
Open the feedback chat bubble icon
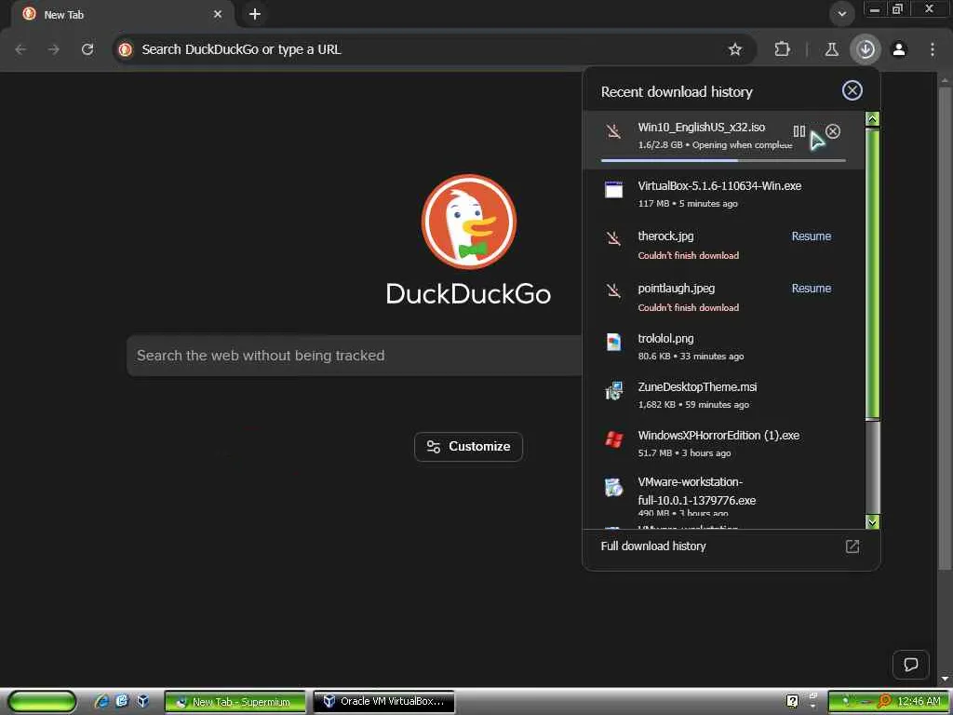(x=910, y=664)
